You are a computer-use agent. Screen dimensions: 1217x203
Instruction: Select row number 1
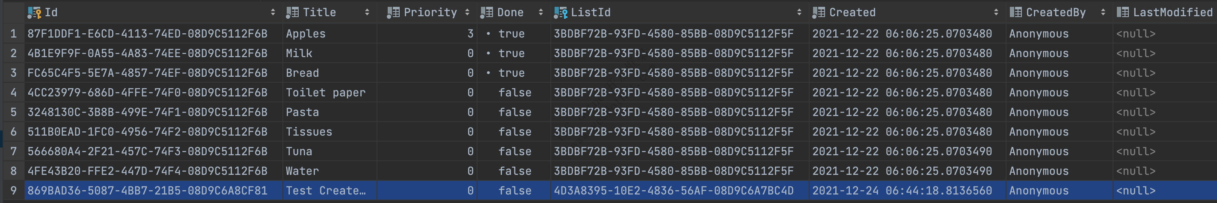pyautogui.click(x=13, y=34)
